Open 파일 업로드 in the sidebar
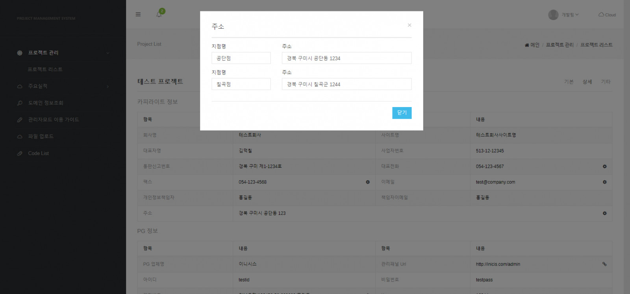630x294 pixels. pyautogui.click(x=41, y=137)
